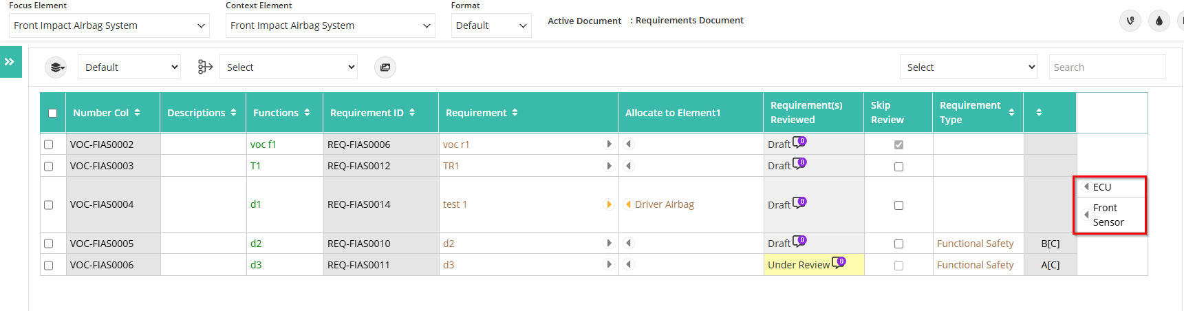
Task: Click into the Search input field
Action: pos(1107,67)
